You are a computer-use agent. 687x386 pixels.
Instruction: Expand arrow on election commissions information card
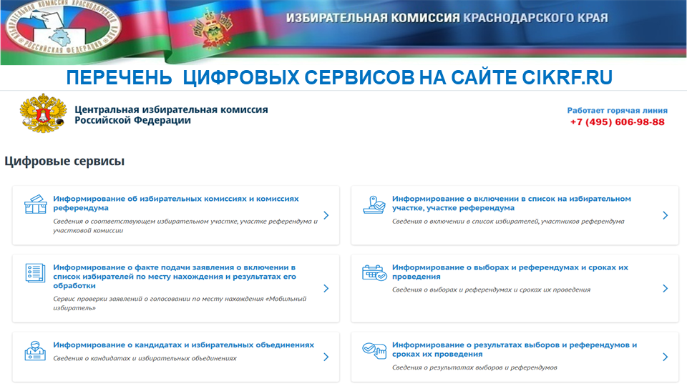coord(326,215)
